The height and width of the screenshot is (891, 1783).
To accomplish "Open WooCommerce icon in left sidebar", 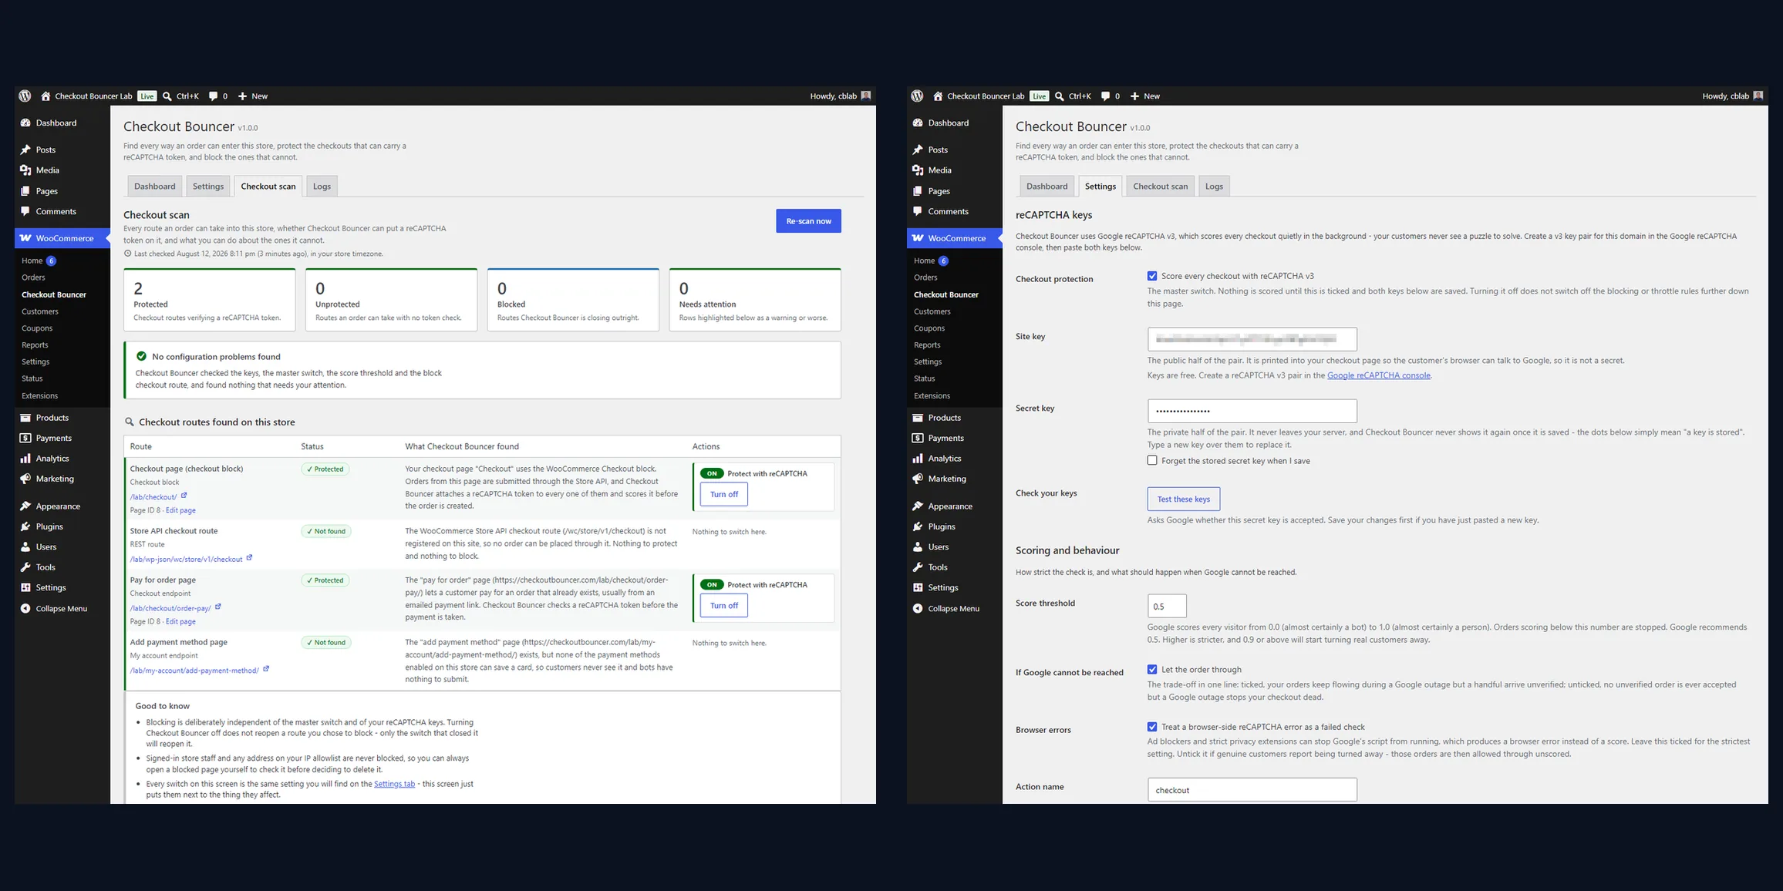I will click(x=25, y=238).
